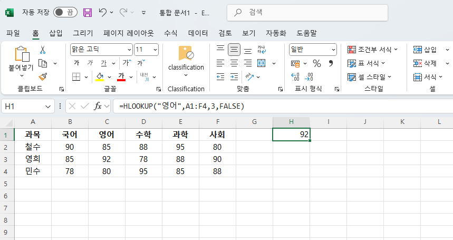Apply accounting number format

pyautogui.click(x=295, y=63)
